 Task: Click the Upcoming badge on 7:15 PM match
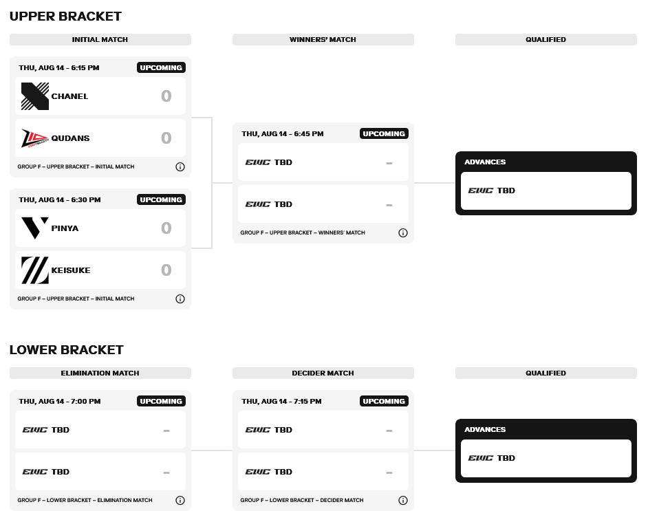384,402
